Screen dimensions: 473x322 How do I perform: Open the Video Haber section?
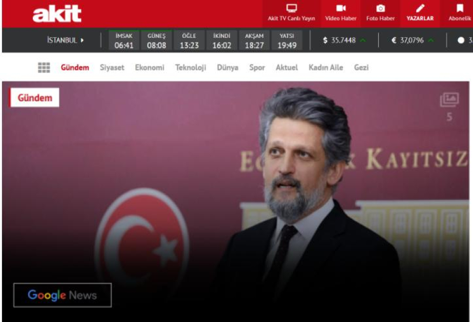tap(340, 9)
